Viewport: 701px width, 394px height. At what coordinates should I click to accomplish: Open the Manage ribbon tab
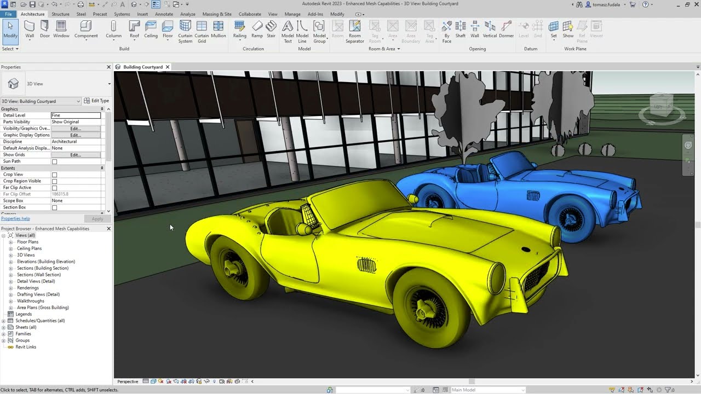pyautogui.click(x=292, y=14)
